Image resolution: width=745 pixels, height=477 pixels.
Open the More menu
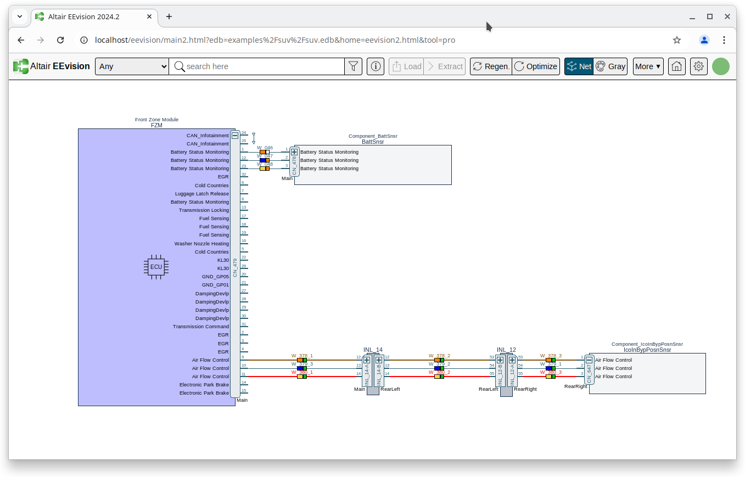point(648,66)
